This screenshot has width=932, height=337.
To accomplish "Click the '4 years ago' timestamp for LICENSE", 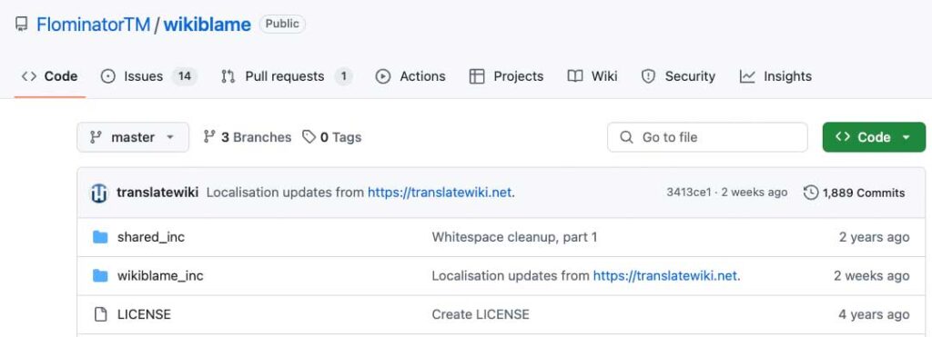I will 874,314.
